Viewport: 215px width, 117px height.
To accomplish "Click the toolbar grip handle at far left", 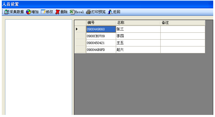I will (2, 12).
